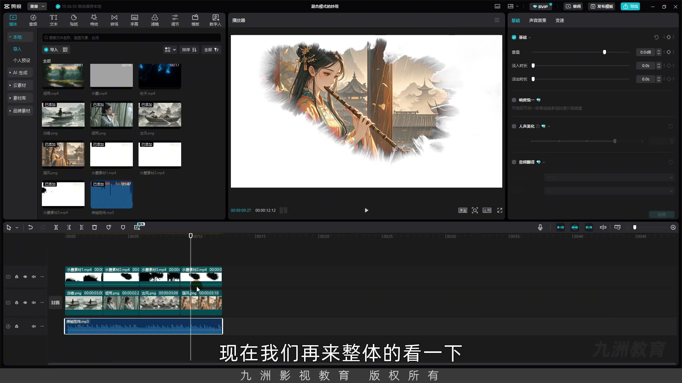Open the 全部 filter dropdown
Screen dimensions: 682x383
click(211, 50)
